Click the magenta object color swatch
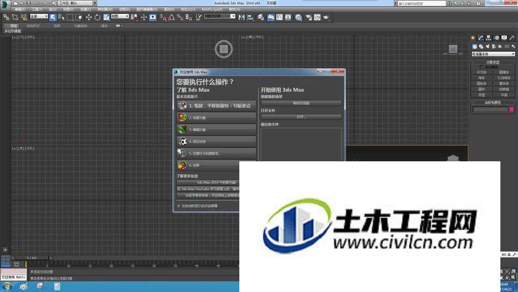This screenshot has height=292, width=518. (x=511, y=109)
